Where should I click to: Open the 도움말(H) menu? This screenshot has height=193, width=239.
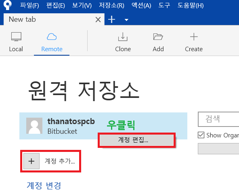coord(191,6)
